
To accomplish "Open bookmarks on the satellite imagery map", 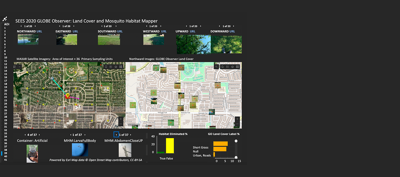I will 106,67.
